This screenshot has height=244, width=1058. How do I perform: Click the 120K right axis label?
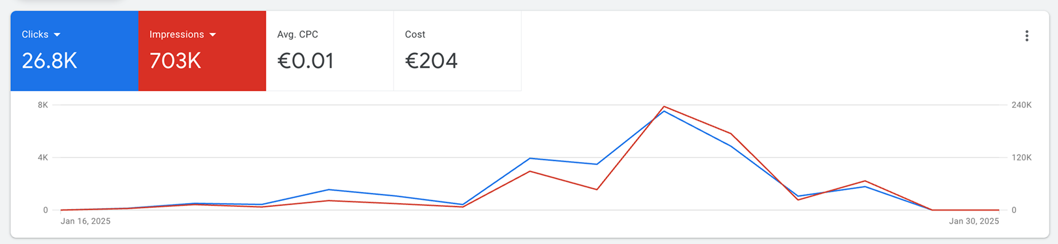(x=1021, y=158)
